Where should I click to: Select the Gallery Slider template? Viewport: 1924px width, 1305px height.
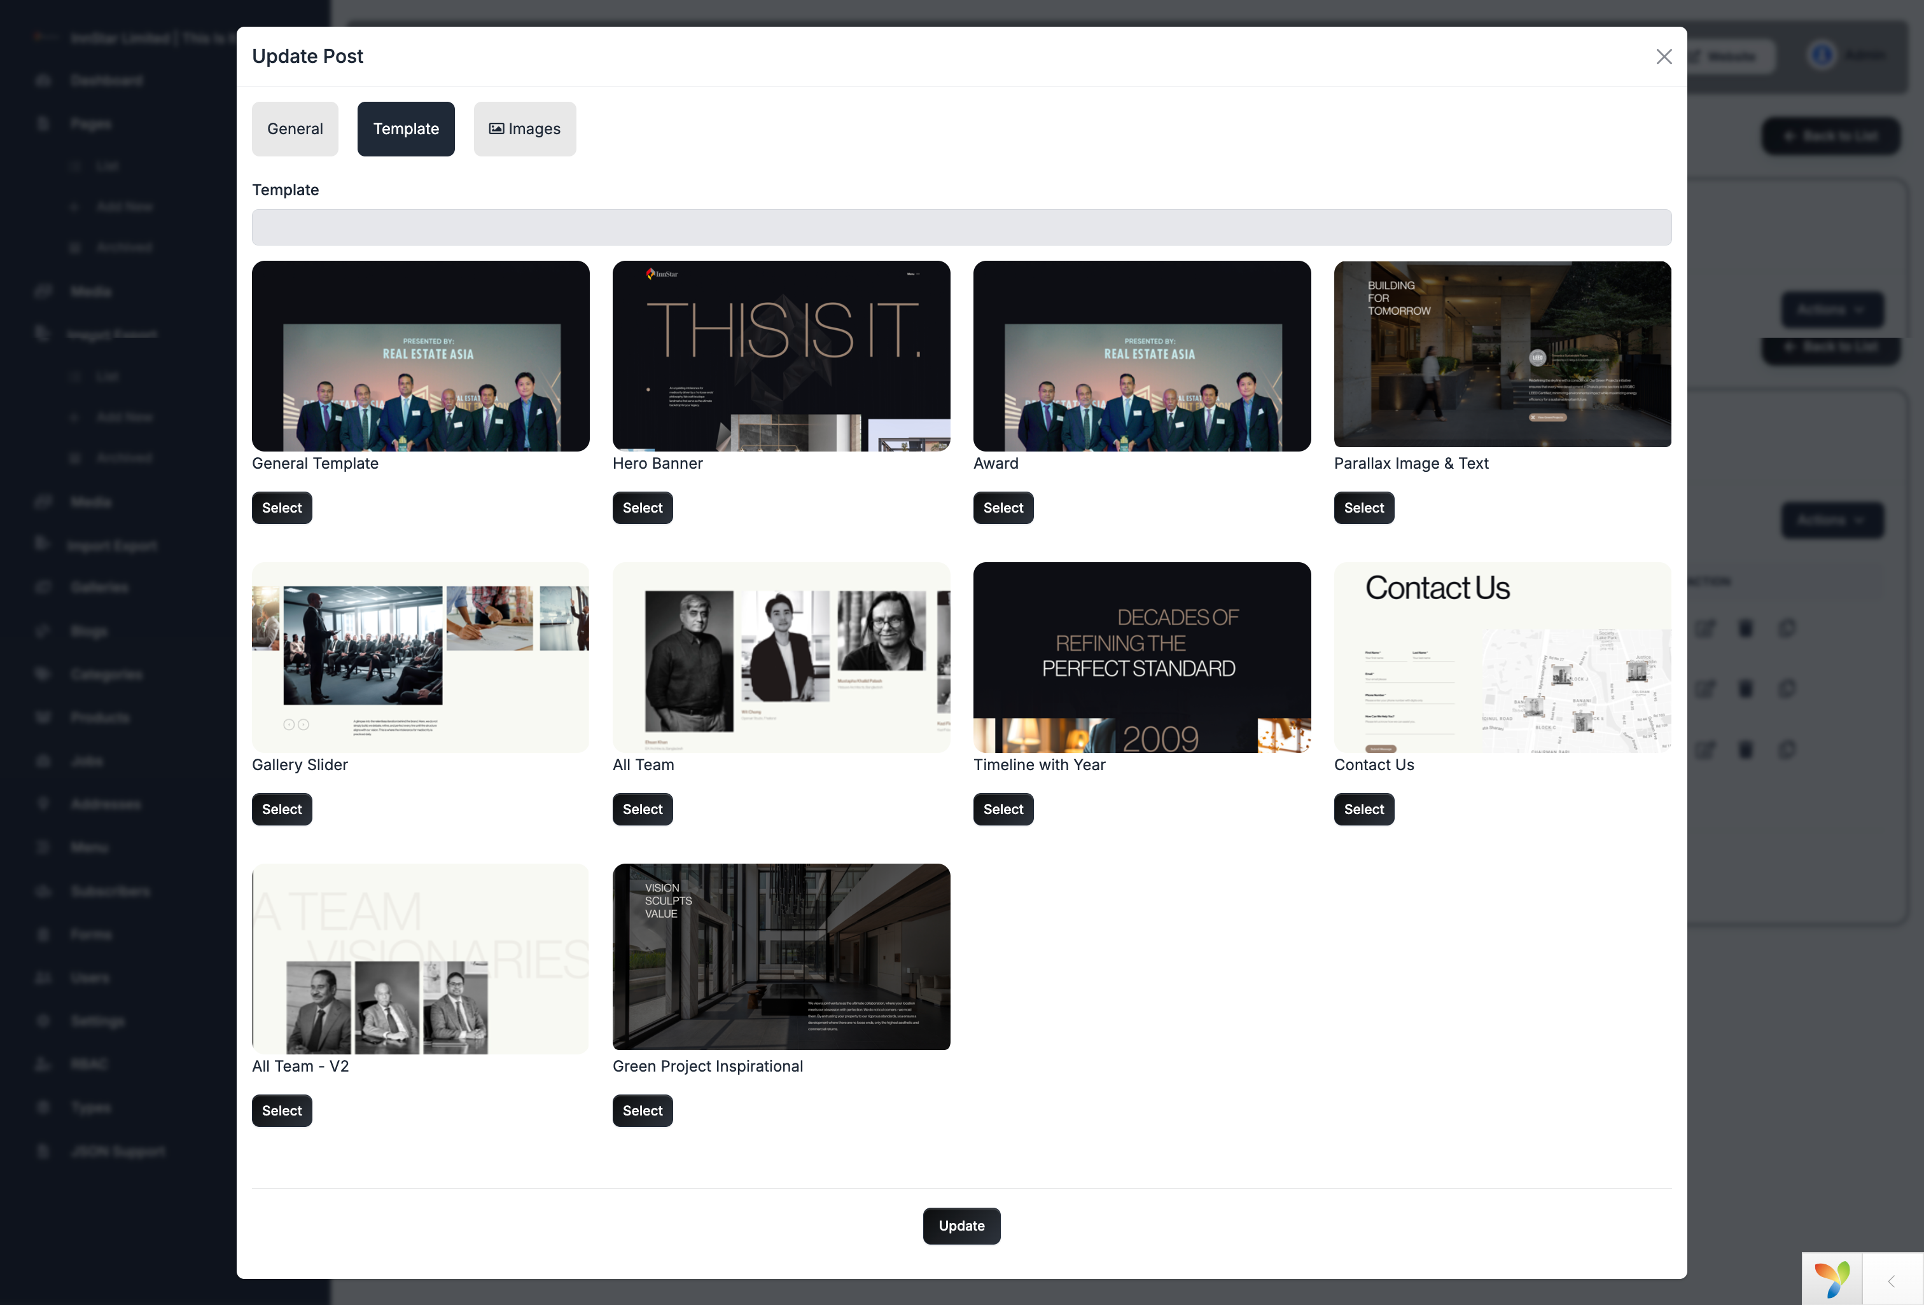coord(281,810)
